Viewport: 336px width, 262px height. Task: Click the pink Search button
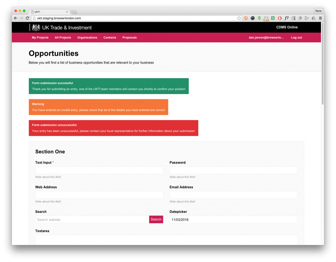tap(156, 219)
